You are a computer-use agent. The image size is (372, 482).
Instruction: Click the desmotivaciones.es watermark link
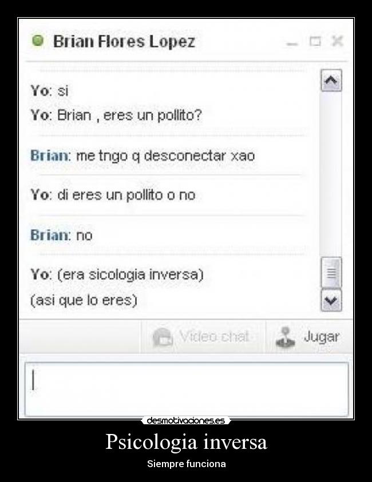pos(186,420)
